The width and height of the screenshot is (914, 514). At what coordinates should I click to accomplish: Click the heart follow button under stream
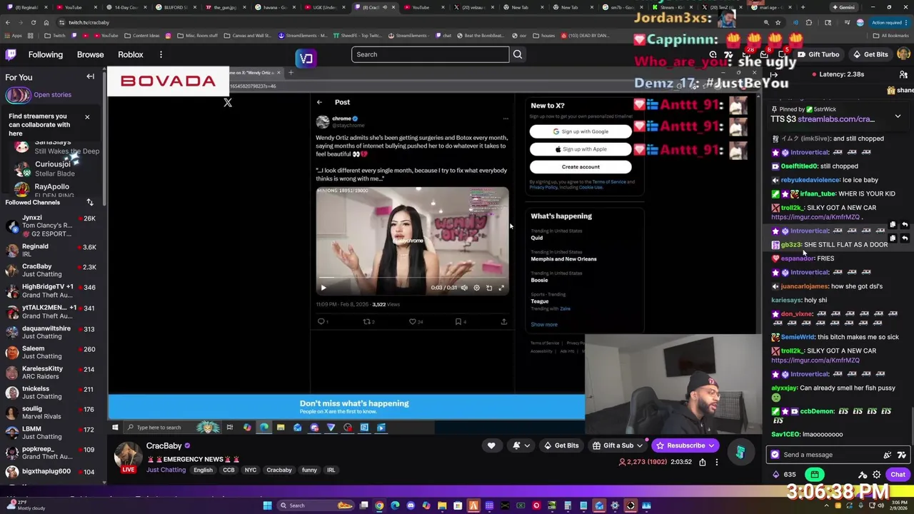pos(491,445)
